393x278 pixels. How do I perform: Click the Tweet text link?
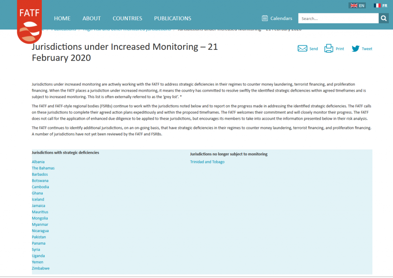(367, 49)
